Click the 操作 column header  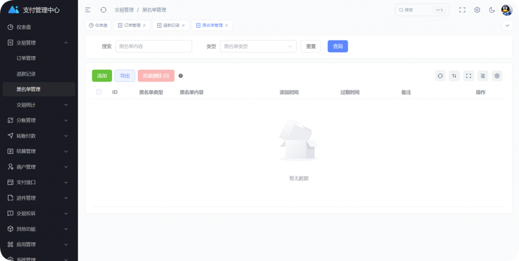click(x=480, y=92)
